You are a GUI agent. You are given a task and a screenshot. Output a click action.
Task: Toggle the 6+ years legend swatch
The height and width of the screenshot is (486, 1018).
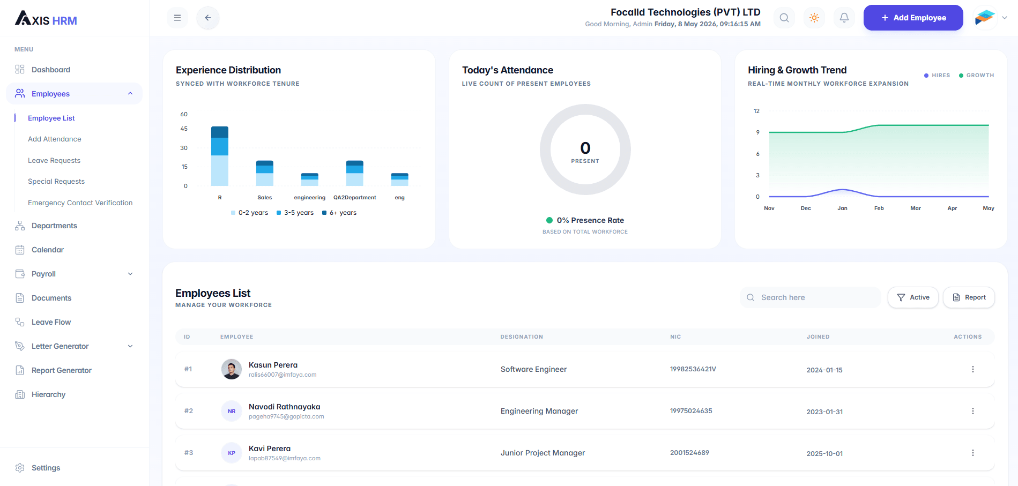324,213
